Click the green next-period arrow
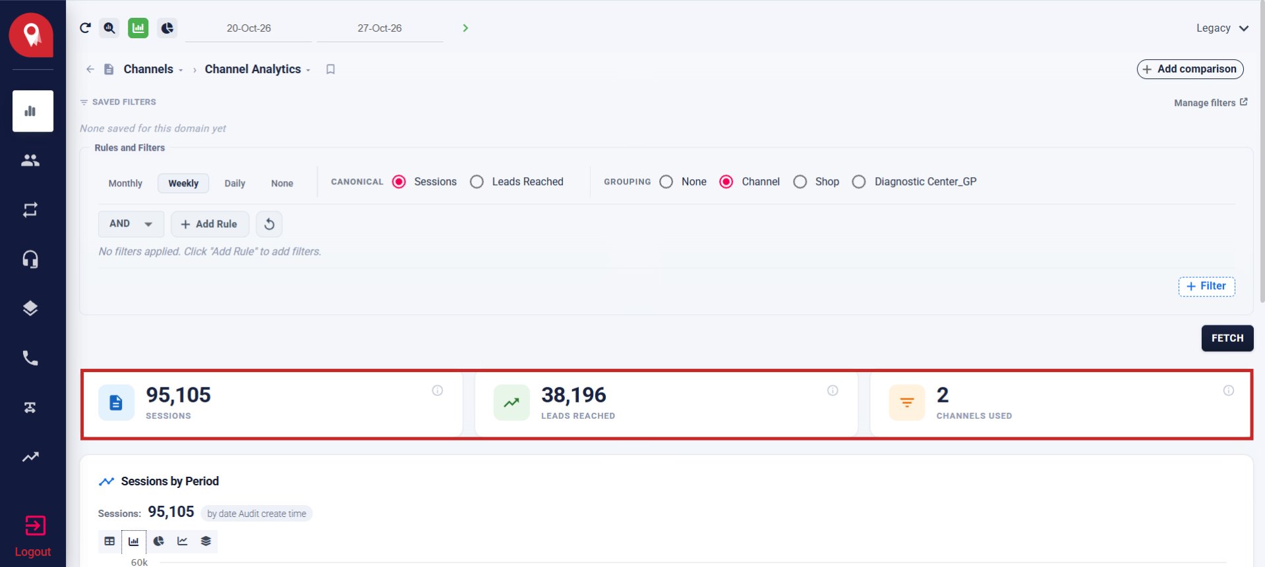Viewport: 1265px width, 567px height. [x=465, y=28]
